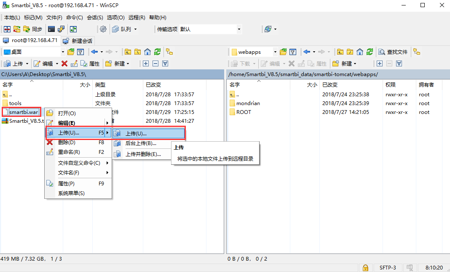Click the local 属性 properties button
This screenshot has width=450, height=272.
90,63
